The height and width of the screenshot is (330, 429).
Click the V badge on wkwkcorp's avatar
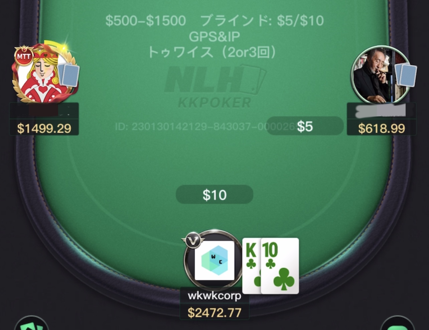[x=193, y=240]
